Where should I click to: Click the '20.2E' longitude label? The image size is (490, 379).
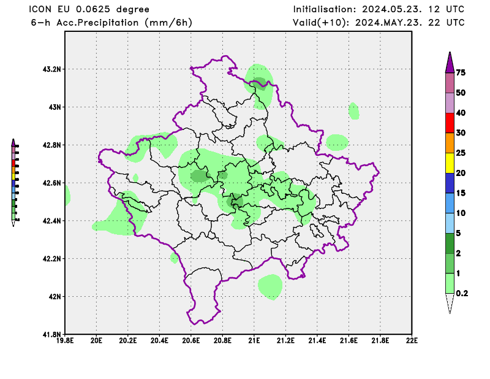tap(128, 340)
